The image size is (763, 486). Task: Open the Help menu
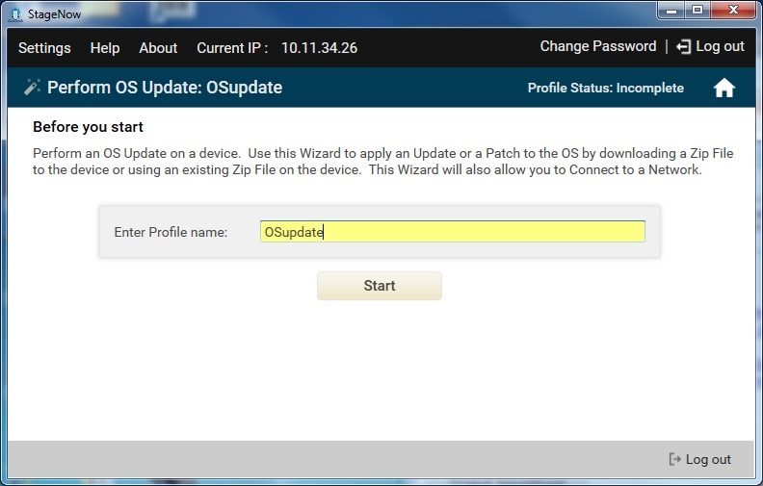pyautogui.click(x=105, y=48)
